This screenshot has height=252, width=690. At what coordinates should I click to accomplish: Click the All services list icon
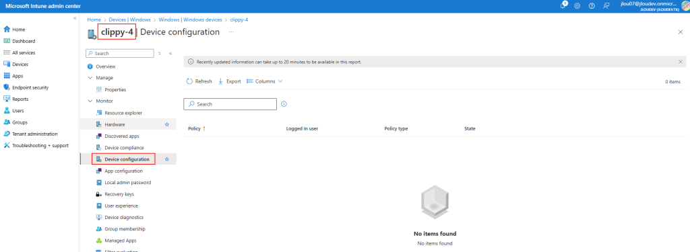[7, 52]
